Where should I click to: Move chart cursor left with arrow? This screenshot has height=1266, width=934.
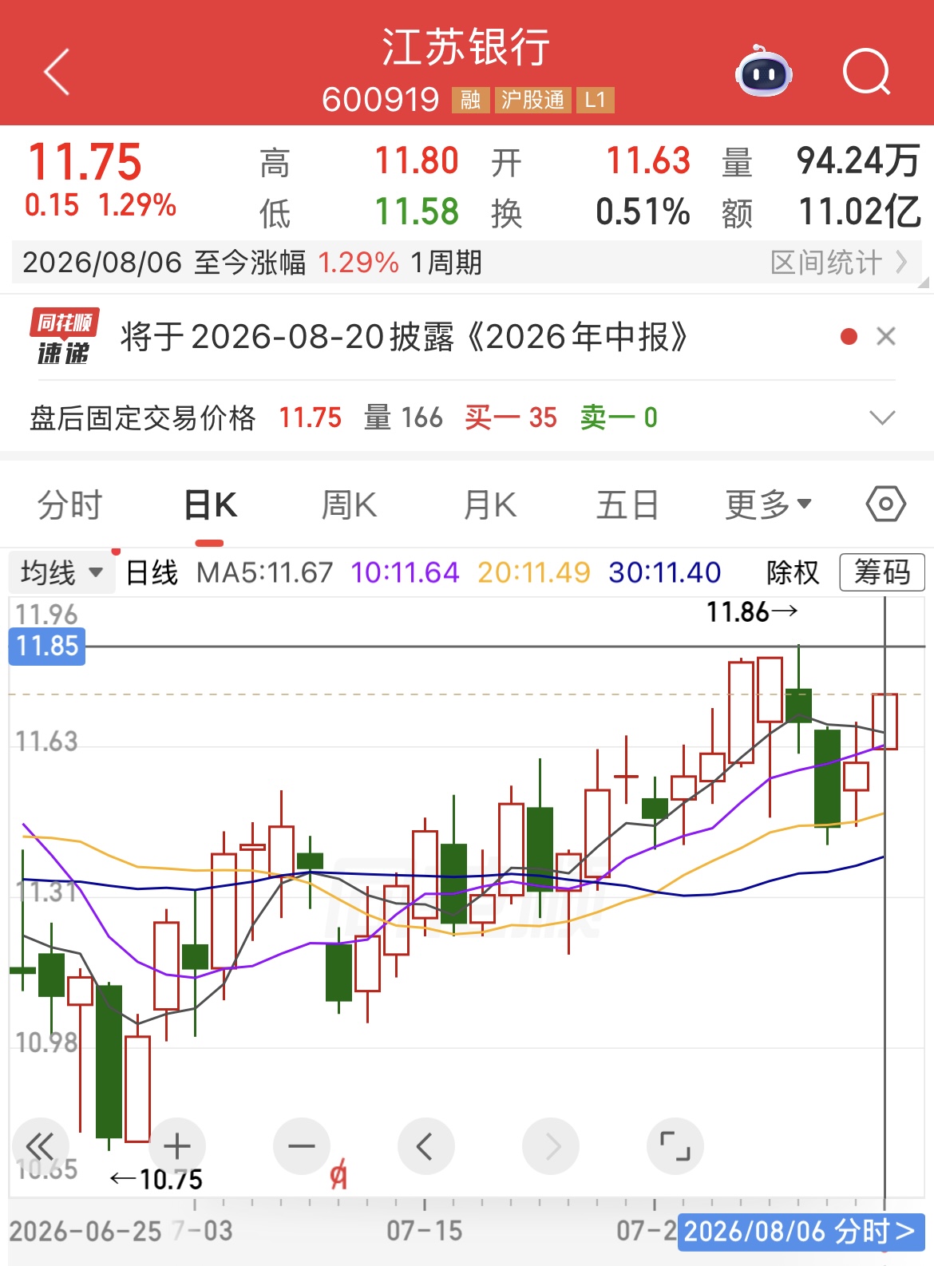(x=426, y=1147)
